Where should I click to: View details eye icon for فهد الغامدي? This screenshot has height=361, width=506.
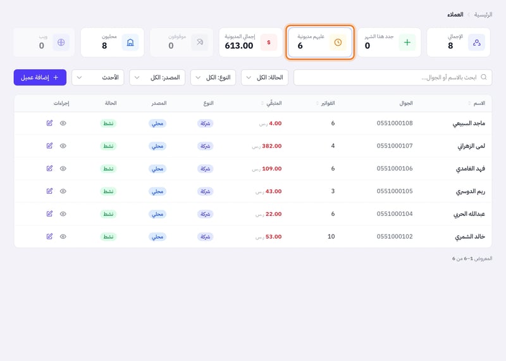(63, 168)
